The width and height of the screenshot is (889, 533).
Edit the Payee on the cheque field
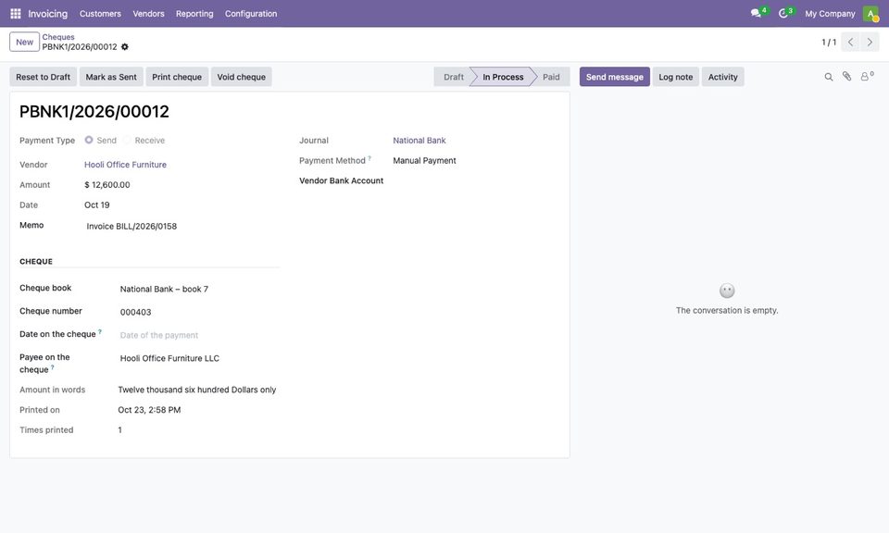[x=199, y=358]
